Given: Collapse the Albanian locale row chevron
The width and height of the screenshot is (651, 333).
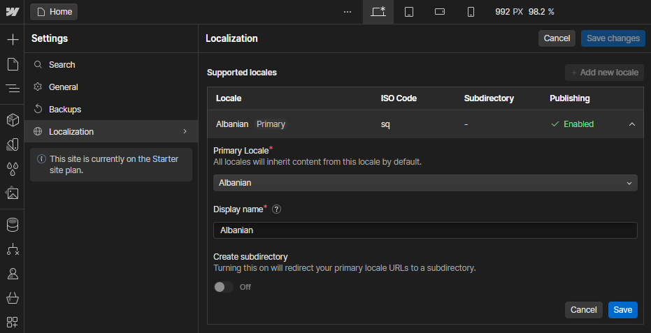Looking at the screenshot, I should pyautogui.click(x=631, y=124).
